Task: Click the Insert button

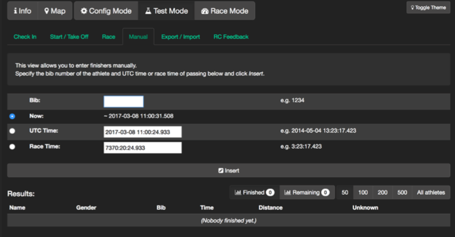Action: pyautogui.click(x=229, y=171)
